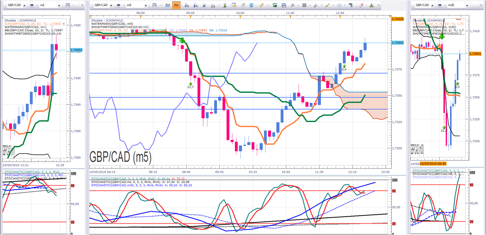Click the first magnifier zoom icon
Screen dimensions: 486x235
click(187, 5)
